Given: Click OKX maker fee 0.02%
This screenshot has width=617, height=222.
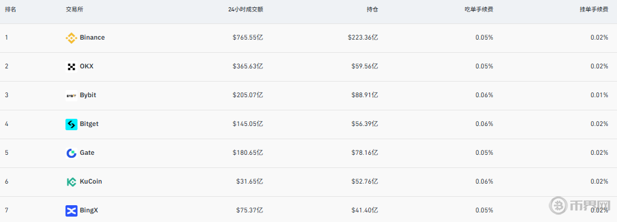Looking at the screenshot, I should tap(599, 67).
